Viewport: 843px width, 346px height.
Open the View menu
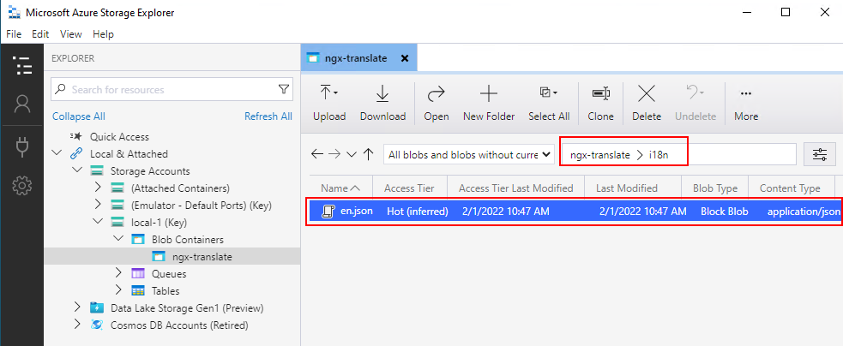[71, 34]
